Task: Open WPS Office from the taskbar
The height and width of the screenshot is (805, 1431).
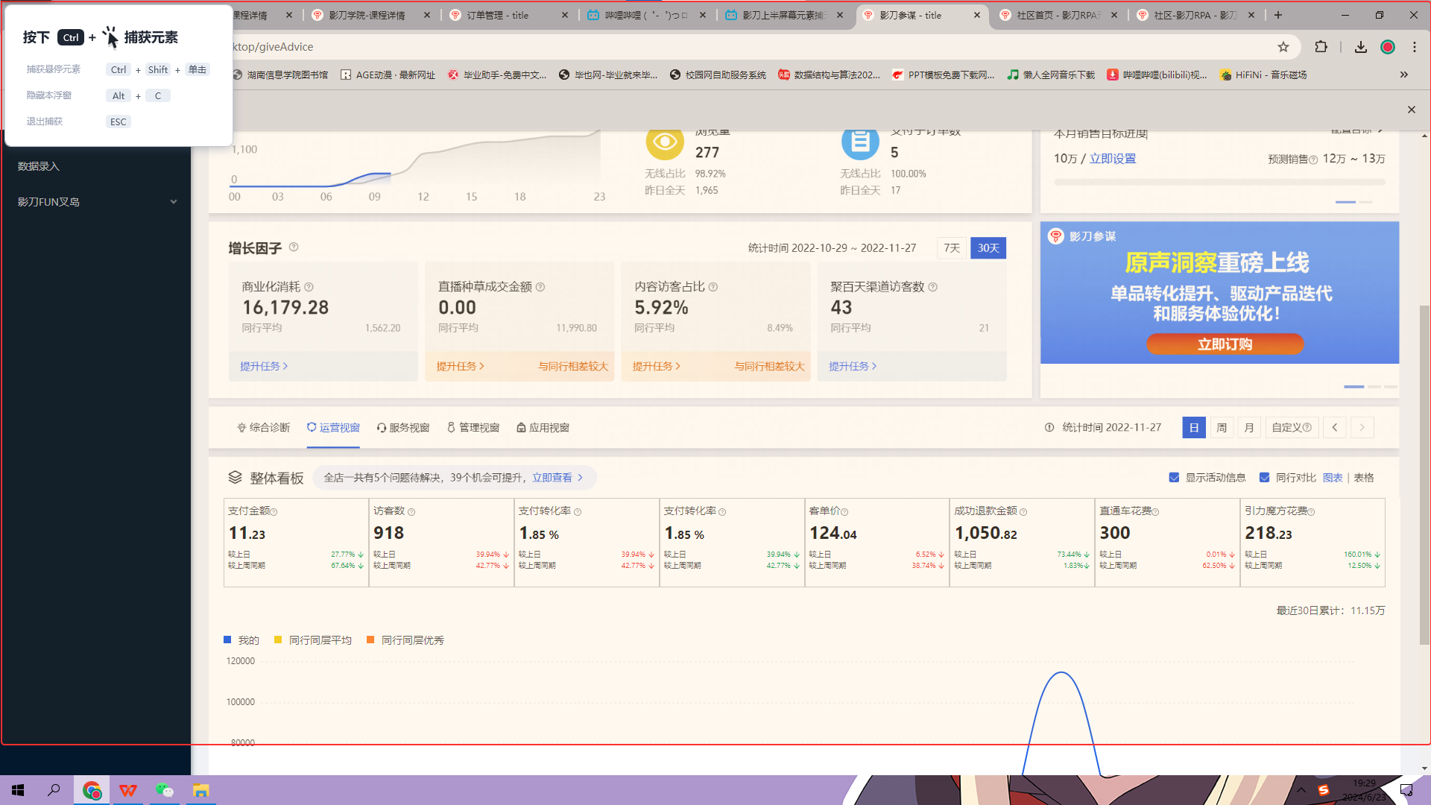Action: pos(127,790)
